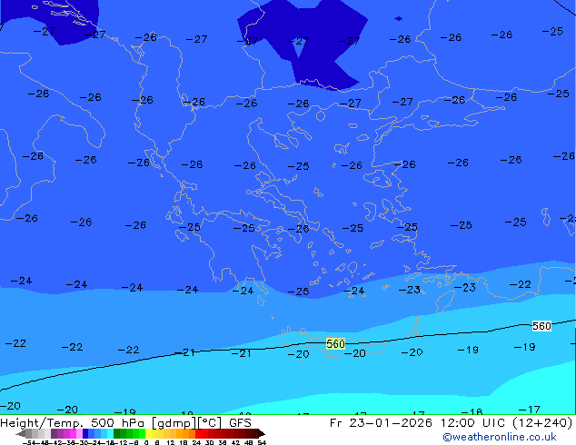Pick the dark blue swatch in the legend

coord(85,433)
